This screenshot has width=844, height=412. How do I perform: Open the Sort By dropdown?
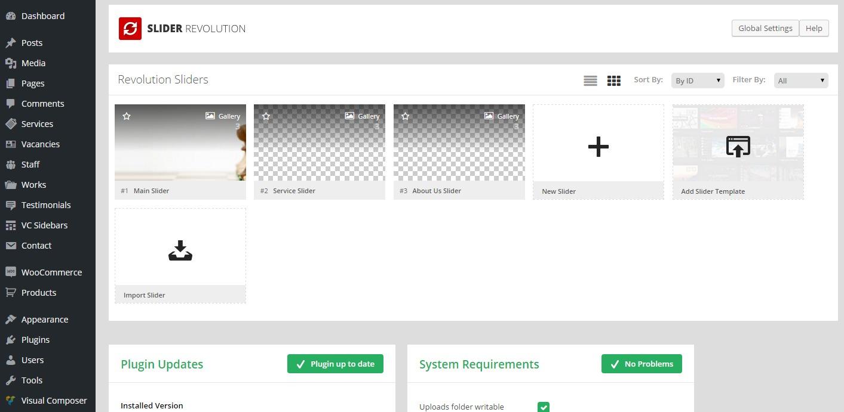697,80
